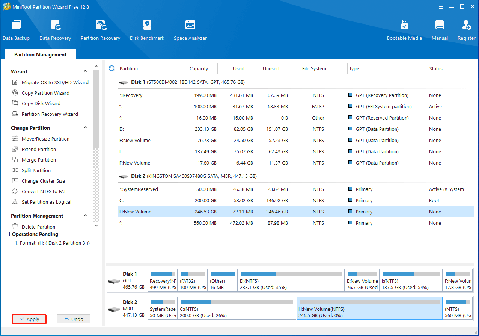
Task: Select the Disk 1 header row
Action: [296, 82]
